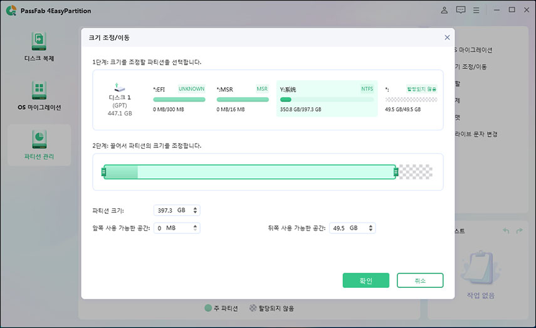This screenshot has width=536, height=328.
Task: Confirm with the 확인 button
Action: click(365, 280)
